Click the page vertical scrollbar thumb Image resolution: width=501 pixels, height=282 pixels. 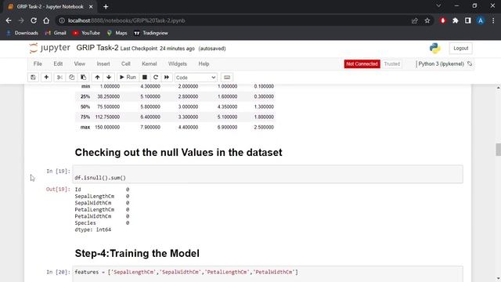[498, 150]
